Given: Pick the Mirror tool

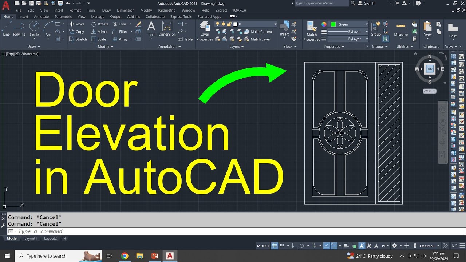Looking at the screenshot, I should (x=99, y=32).
